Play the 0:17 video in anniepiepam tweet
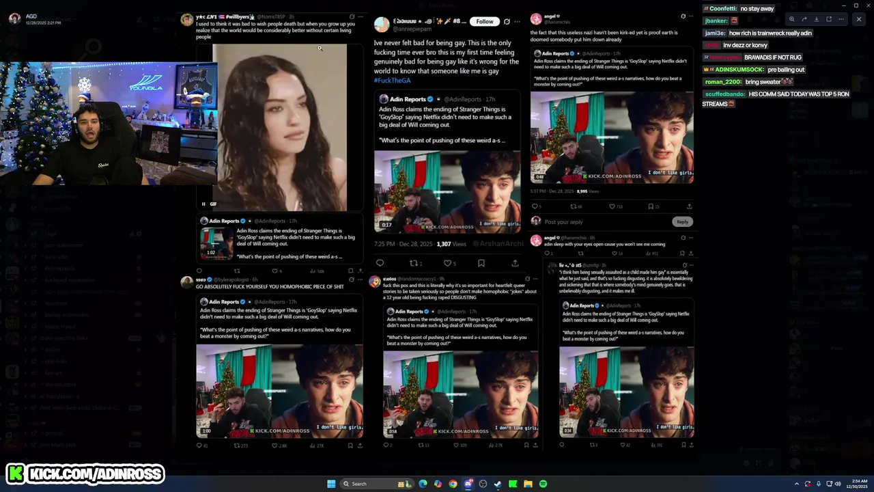This screenshot has width=874, height=492. pos(447,191)
